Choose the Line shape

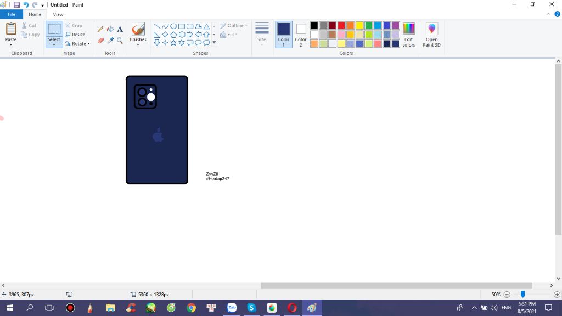[x=156, y=26]
